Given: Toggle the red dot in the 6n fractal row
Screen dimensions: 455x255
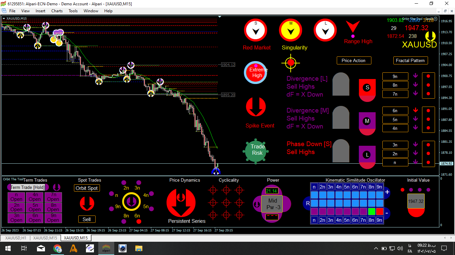Looking at the screenshot, I should [428, 111].
